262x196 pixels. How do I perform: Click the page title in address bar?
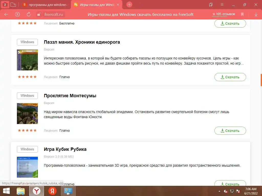[x=140, y=15]
